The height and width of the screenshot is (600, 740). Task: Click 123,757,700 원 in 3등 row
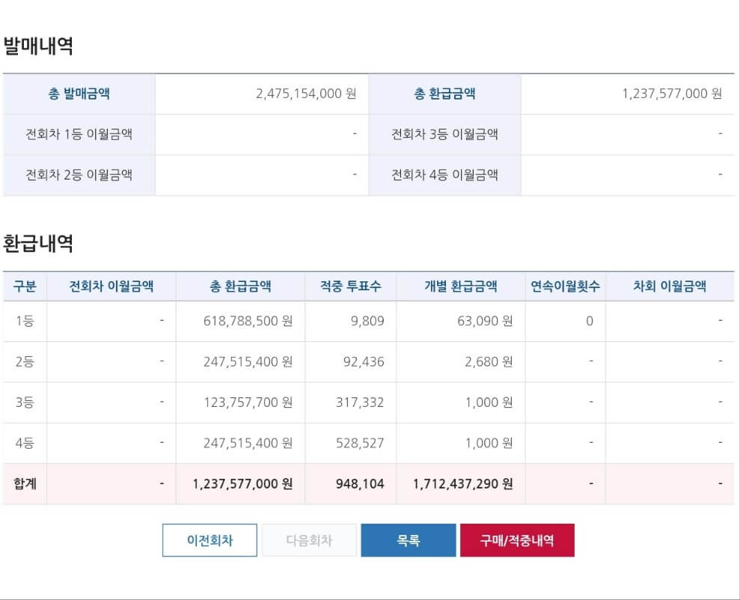(248, 402)
